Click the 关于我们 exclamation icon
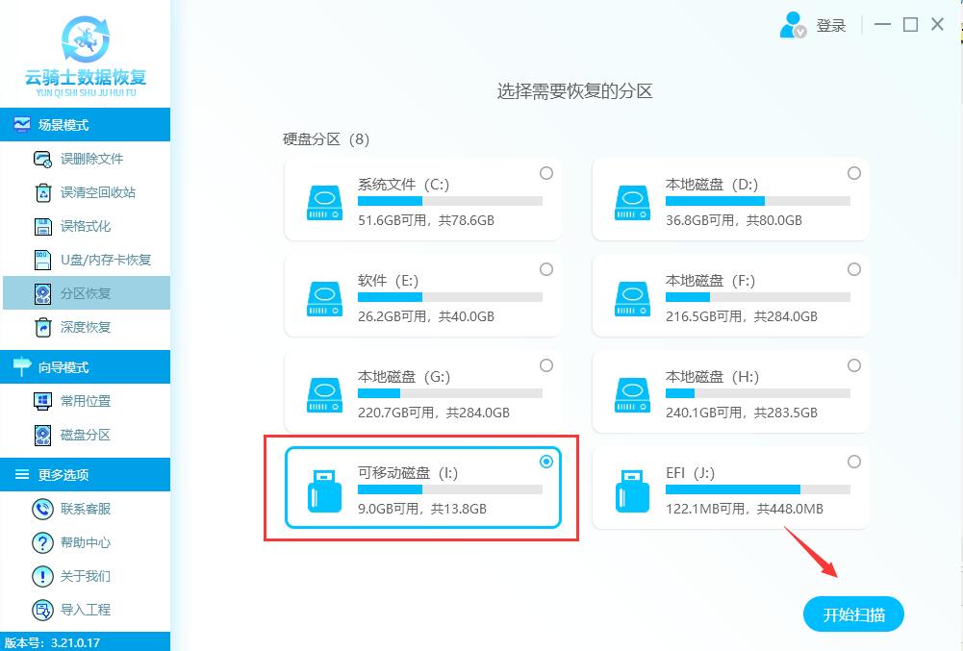This screenshot has height=651, width=963. point(42,576)
